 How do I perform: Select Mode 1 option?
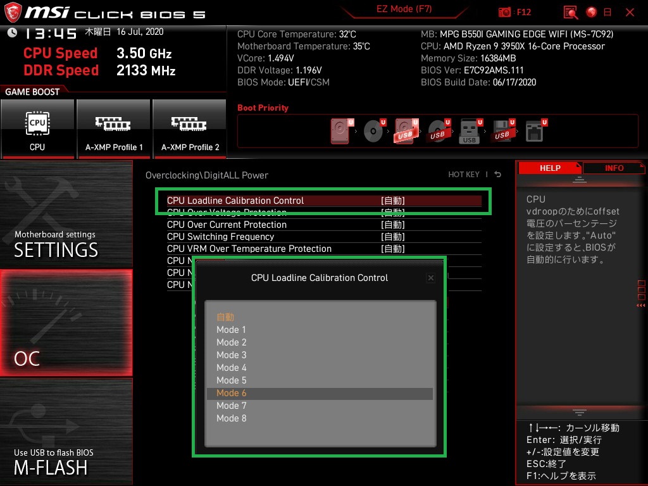click(x=320, y=330)
